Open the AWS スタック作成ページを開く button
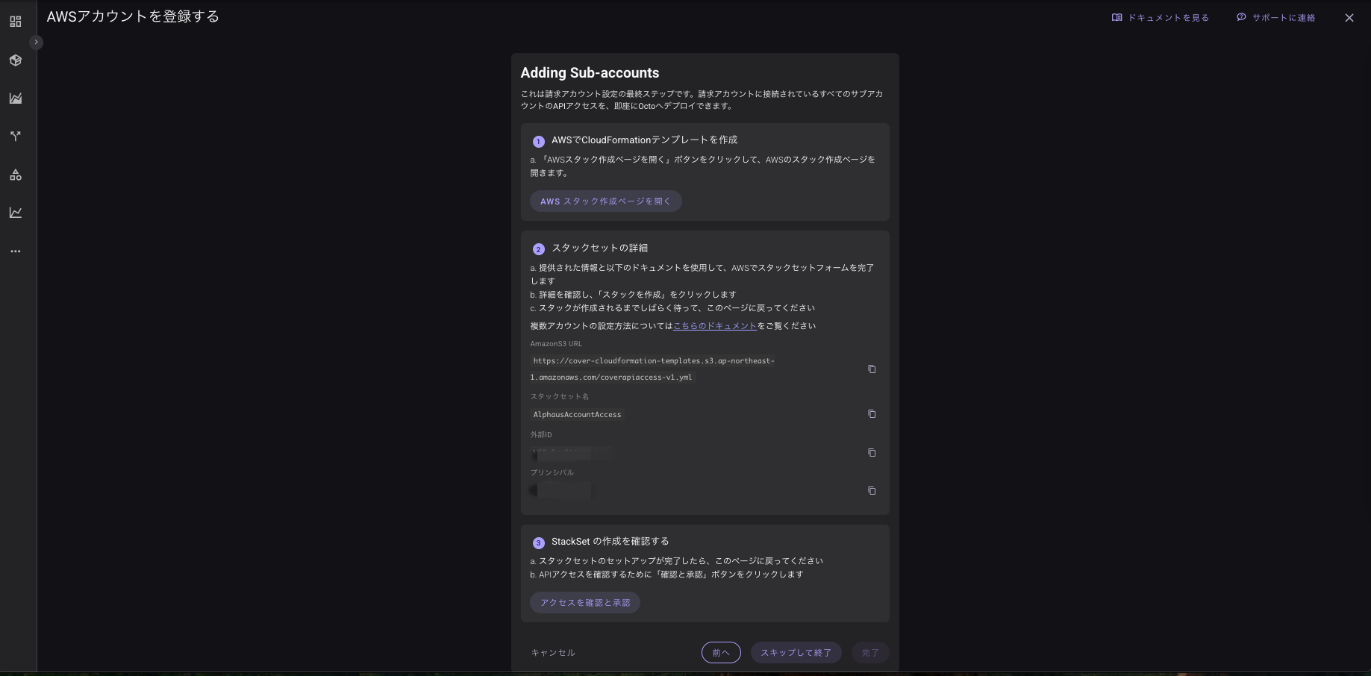1371x676 pixels. pyautogui.click(x=605, y=201)
